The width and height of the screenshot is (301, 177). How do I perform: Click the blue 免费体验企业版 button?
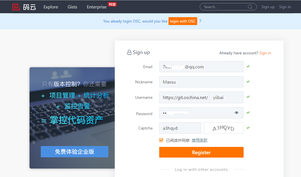[x=75, y=152]
